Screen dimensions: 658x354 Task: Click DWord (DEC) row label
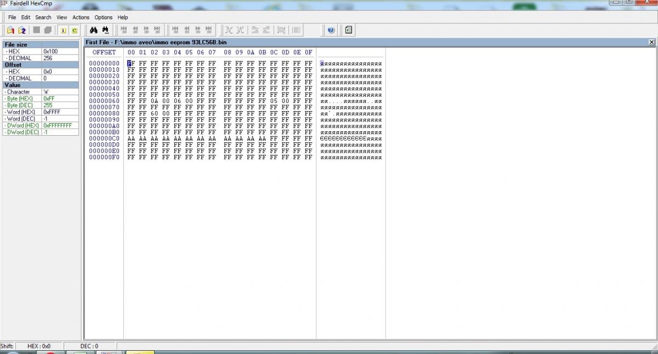(x=21, y=132)
